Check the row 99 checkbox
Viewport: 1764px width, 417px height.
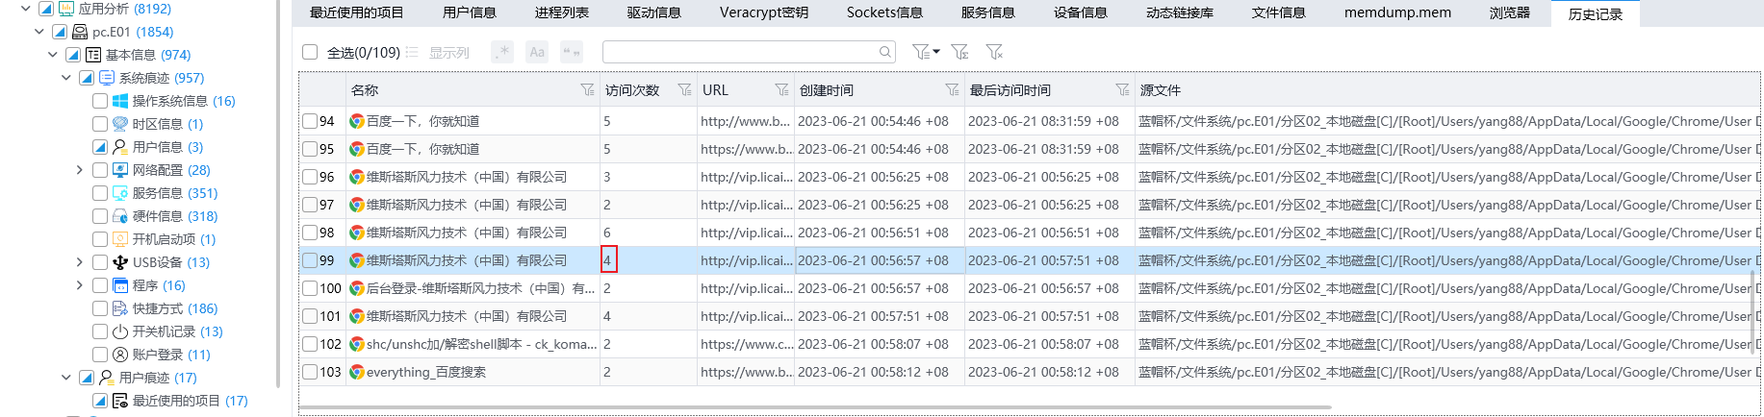pos(310,260)
